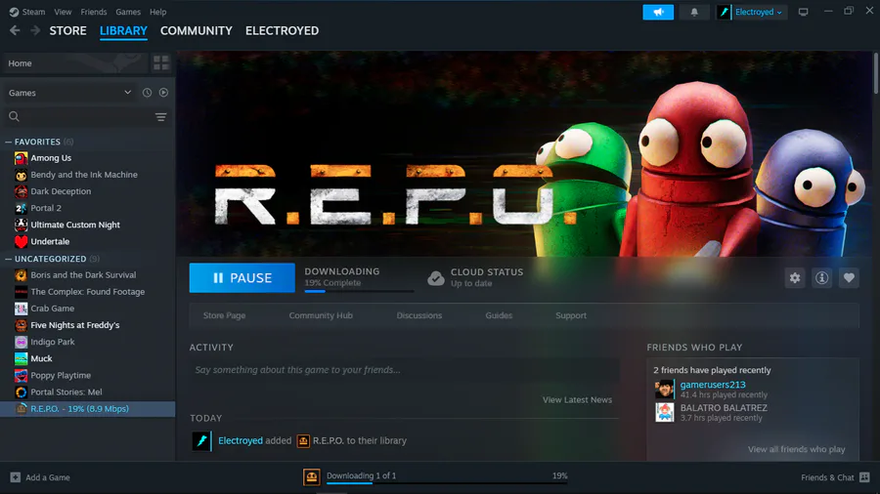The width and height of the screenshot is (880, 494).
Task: Toggle favorite heart icon
Action: [x=849, y=278]
